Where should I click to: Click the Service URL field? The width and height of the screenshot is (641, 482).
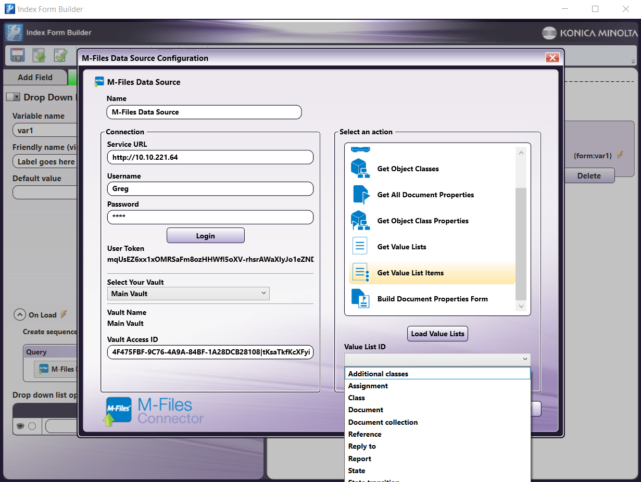pos(210,157)
